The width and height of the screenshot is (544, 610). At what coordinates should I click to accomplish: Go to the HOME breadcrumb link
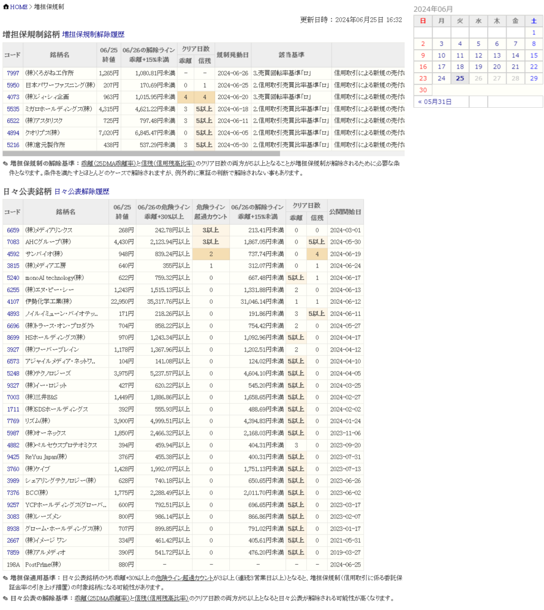point(18,7)
